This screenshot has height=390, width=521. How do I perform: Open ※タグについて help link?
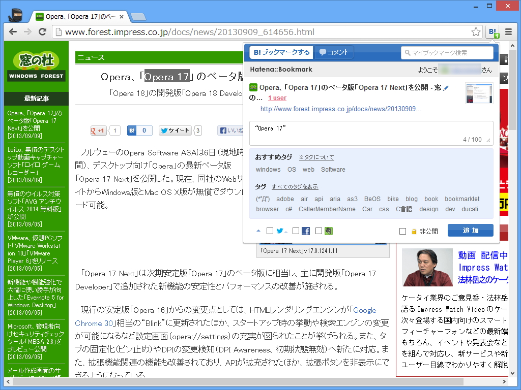[x=316, y=157]
